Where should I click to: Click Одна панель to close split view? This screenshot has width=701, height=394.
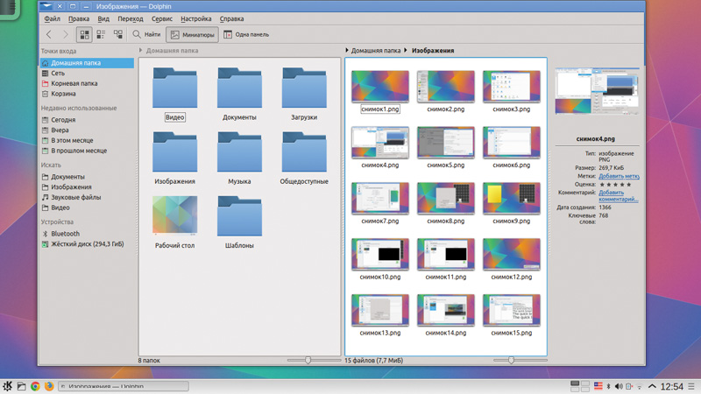246,34
